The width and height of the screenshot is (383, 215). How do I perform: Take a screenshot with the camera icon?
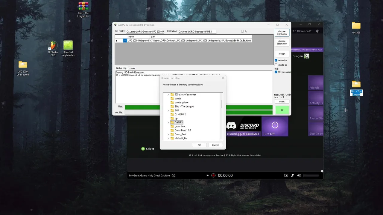[x=286, y=176]
